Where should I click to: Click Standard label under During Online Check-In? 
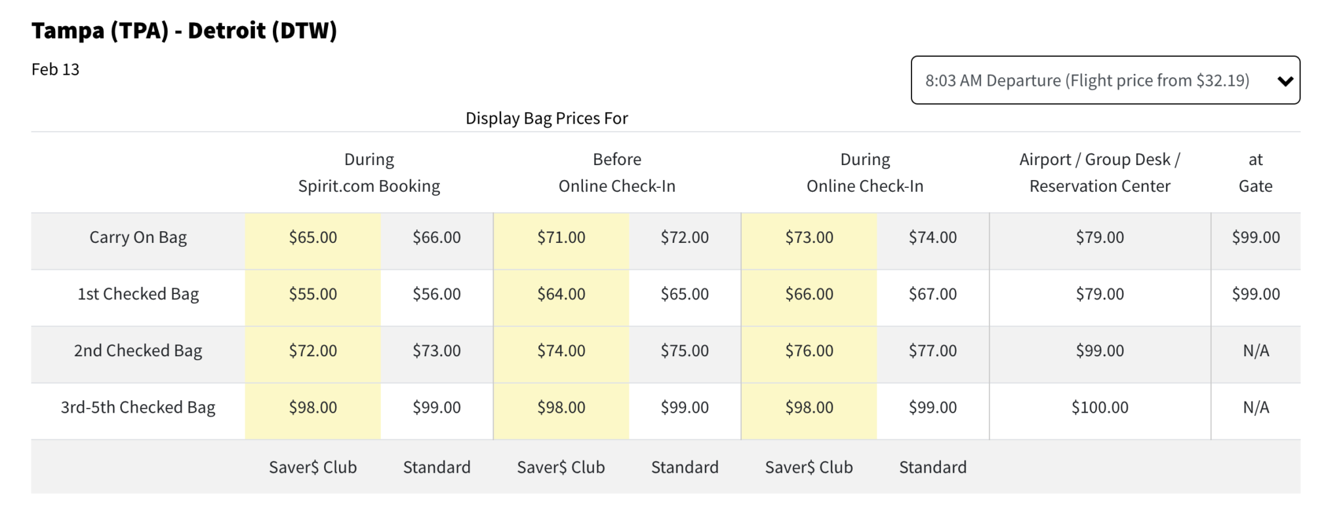pos(932,468)
